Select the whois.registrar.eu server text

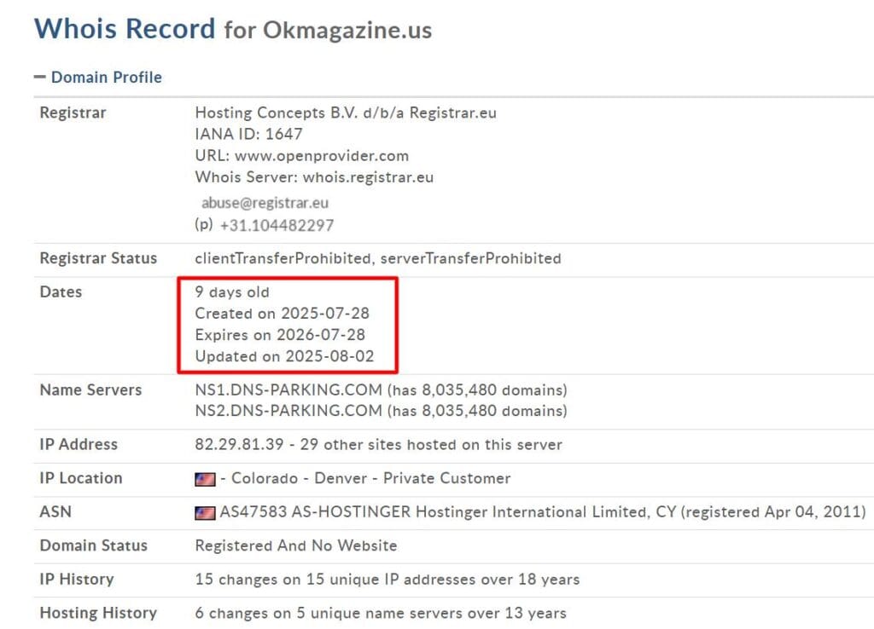pyautogui.click(x=368, y=177)
